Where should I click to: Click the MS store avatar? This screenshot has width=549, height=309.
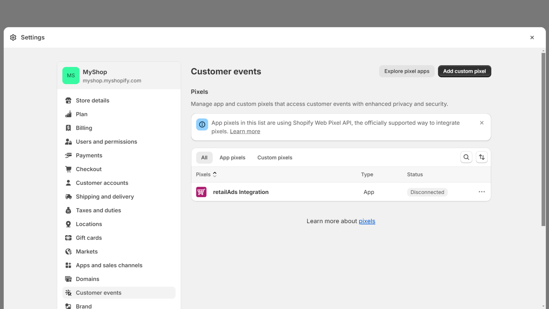[71, 76]
